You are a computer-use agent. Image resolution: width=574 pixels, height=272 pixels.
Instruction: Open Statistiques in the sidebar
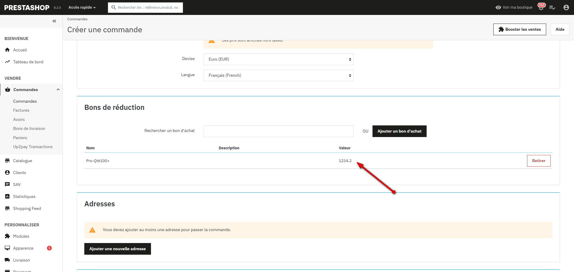click(24, 196)
